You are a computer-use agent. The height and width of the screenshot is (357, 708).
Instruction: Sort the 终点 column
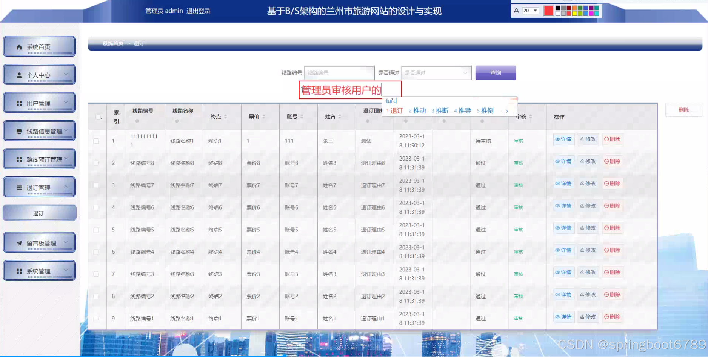coord(225,117)
